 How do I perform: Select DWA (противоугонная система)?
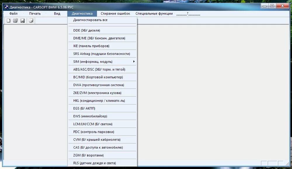(102, 85)
